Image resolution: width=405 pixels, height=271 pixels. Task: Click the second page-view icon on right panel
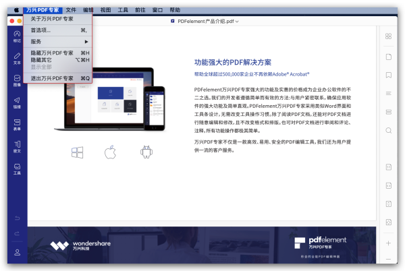coord(389,185)
